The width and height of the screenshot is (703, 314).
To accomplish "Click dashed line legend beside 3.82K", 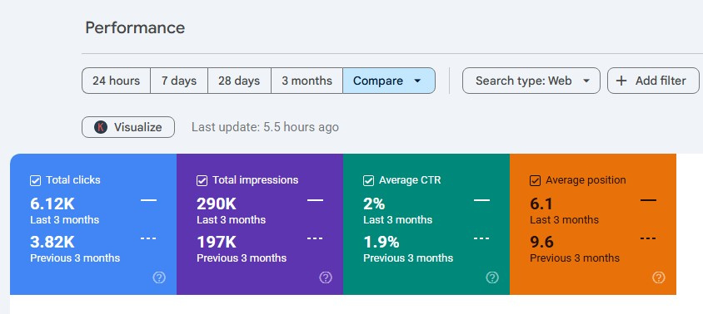I will [x=148, y=238].
